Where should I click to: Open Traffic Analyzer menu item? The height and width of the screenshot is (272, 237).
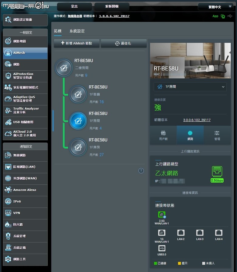(x=25, y=110)
